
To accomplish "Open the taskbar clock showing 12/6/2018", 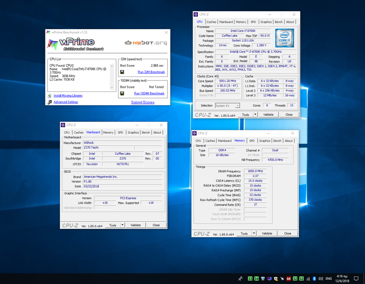I will (342, 278).
